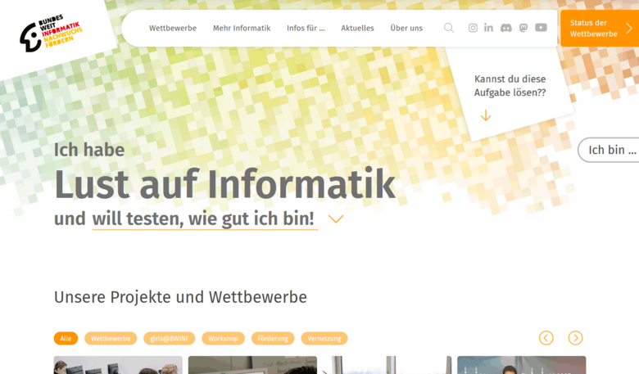
Task: Click 'Kannst du diese Aufgabe lösen??' link
Action: tap(510, 86)
